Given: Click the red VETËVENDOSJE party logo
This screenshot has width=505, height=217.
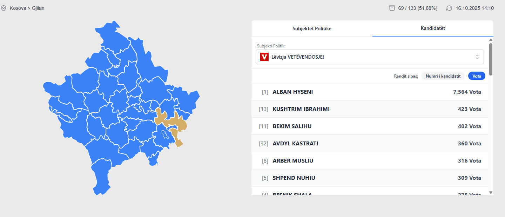Looking at the screenshot, I should click(264, 57).
